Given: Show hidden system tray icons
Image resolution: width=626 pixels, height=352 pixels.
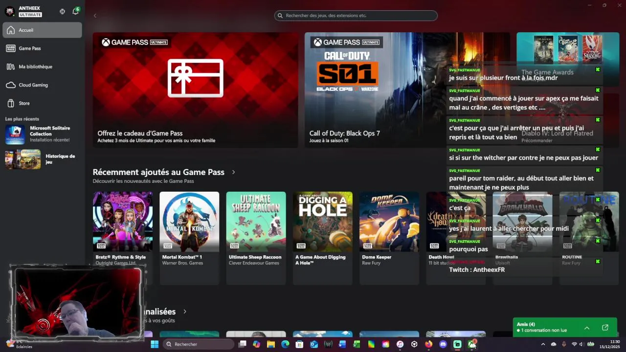Looking at the screenshot, I should click(x=543, y=344).
